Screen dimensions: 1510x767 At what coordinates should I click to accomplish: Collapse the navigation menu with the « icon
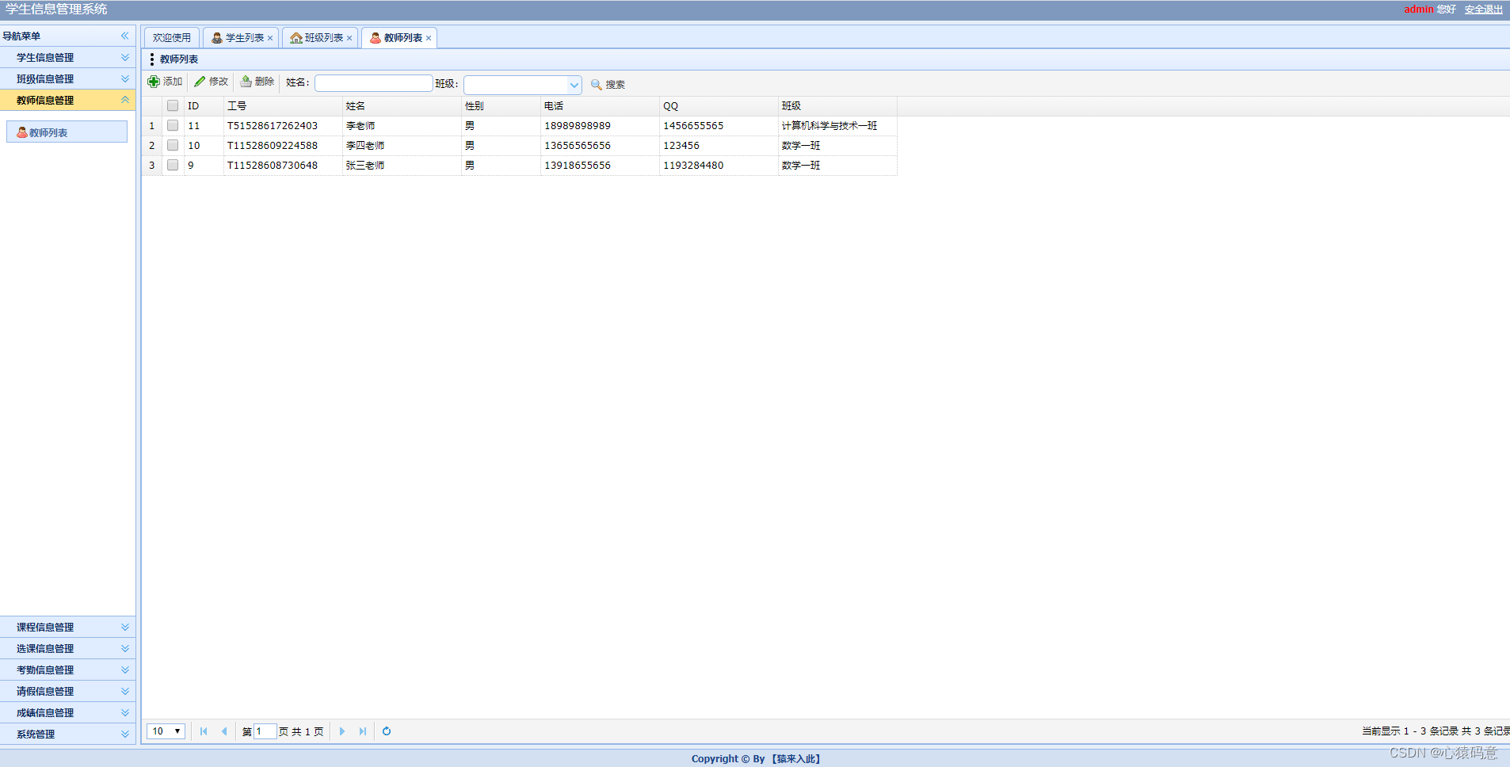[x=124, y=36]
